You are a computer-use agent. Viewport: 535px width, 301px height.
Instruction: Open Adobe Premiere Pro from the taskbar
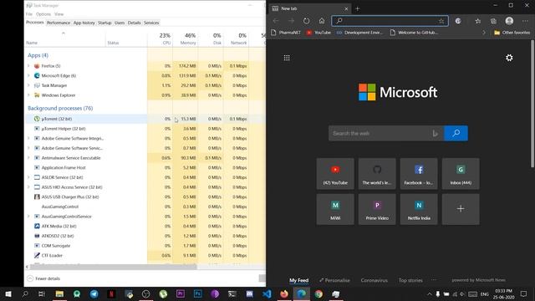pyautogui.click(x=181, y=293)
